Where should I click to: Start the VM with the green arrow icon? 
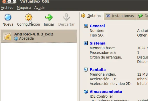coord(49,17)
